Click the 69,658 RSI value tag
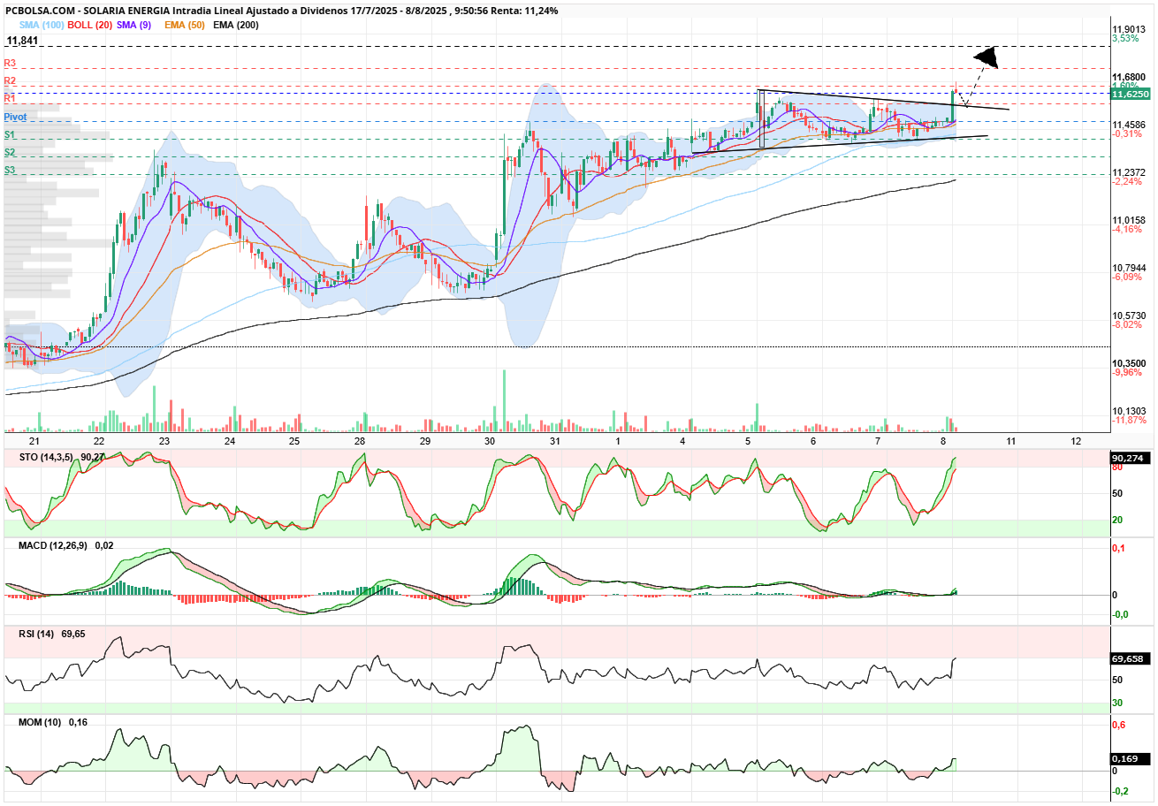Screen dimensions: 1158x806 tap(1131, 658)
